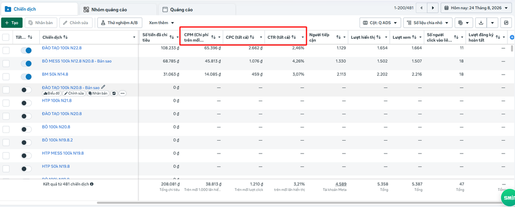The image size is (515, 207).
Task: Open the Cột: Q ADS columns dropdown
Action: (x=380, y=23)
